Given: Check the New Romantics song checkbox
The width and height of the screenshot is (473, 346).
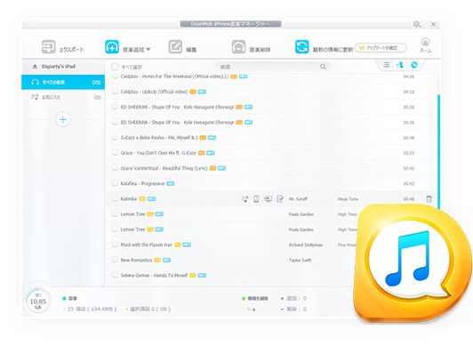Looking at the screenshot, I should pos(115,260).
